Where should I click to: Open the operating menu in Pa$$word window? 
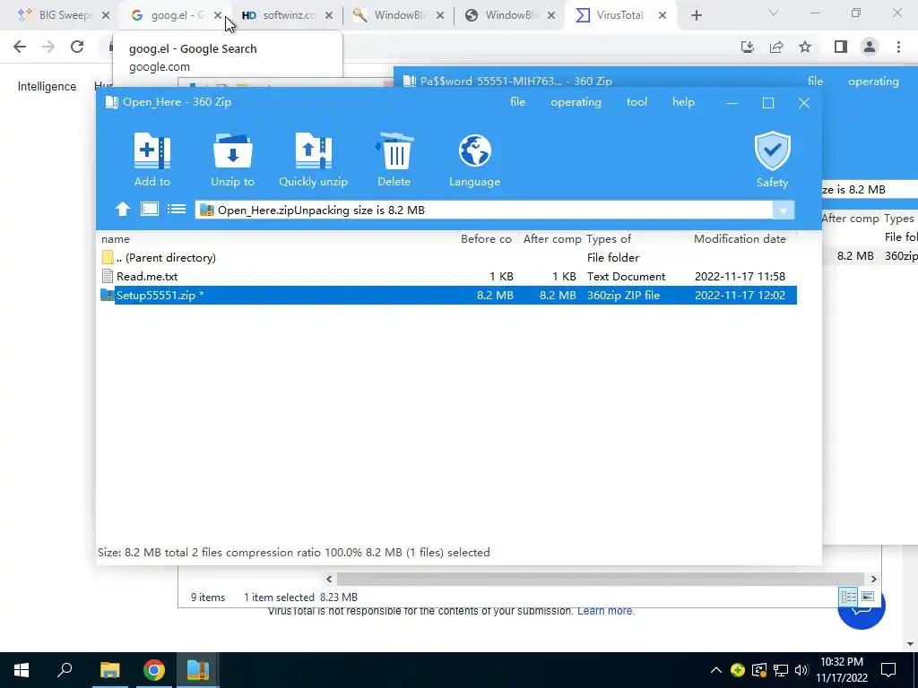[873, 82]
